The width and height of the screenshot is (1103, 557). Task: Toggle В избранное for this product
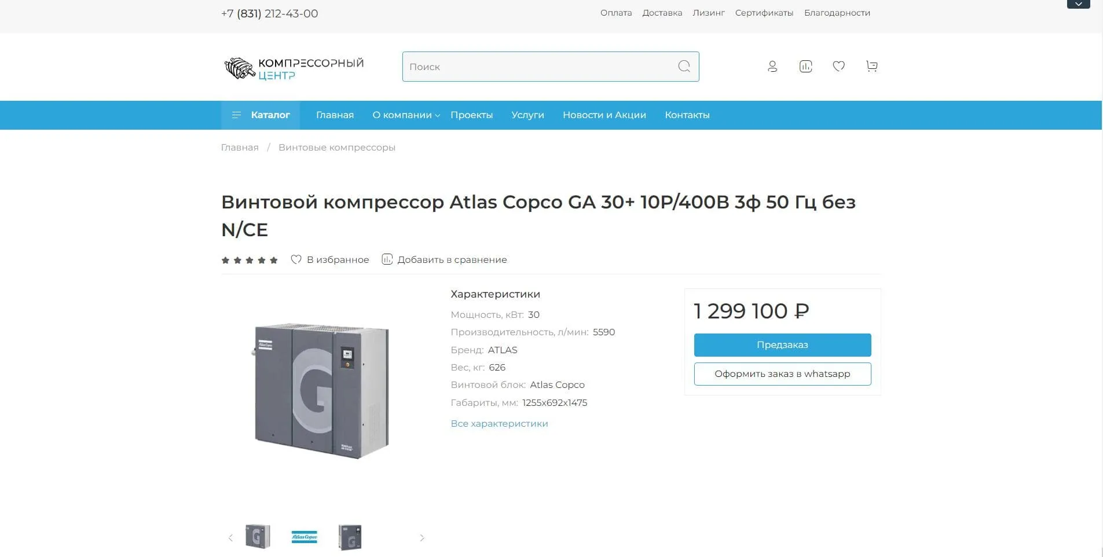point(330,260)
